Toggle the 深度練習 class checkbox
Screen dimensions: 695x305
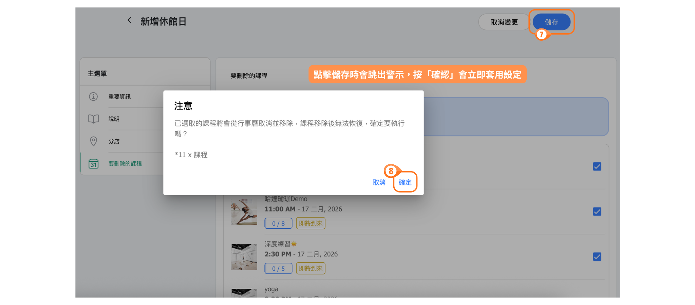[x=597, y=257]
